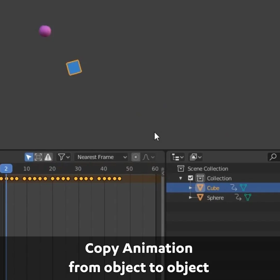Toggle proportional editing circle button
The width and height of the screenshot is (280, 280).
tap(136, 157)
